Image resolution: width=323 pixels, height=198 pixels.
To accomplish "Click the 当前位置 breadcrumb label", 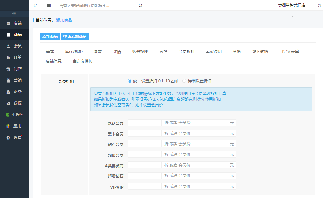I will (44, 20).
